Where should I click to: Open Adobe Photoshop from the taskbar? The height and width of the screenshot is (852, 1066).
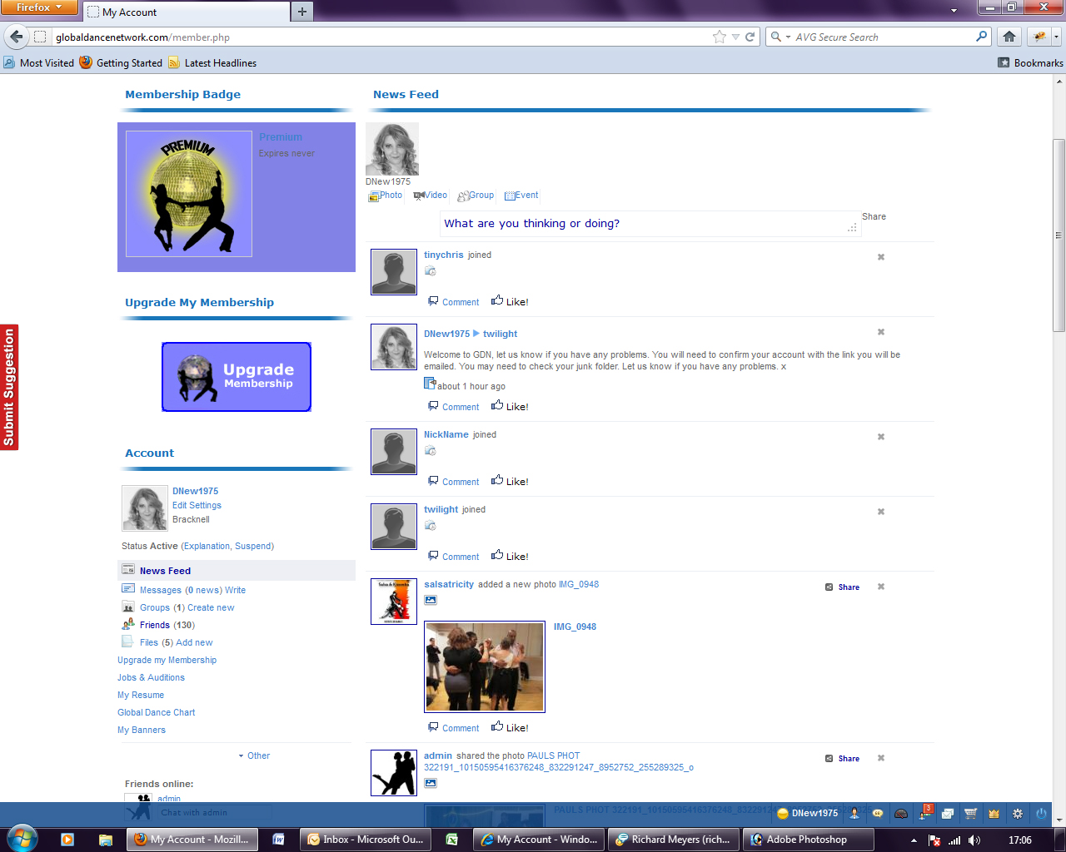(x=808, y=840)
